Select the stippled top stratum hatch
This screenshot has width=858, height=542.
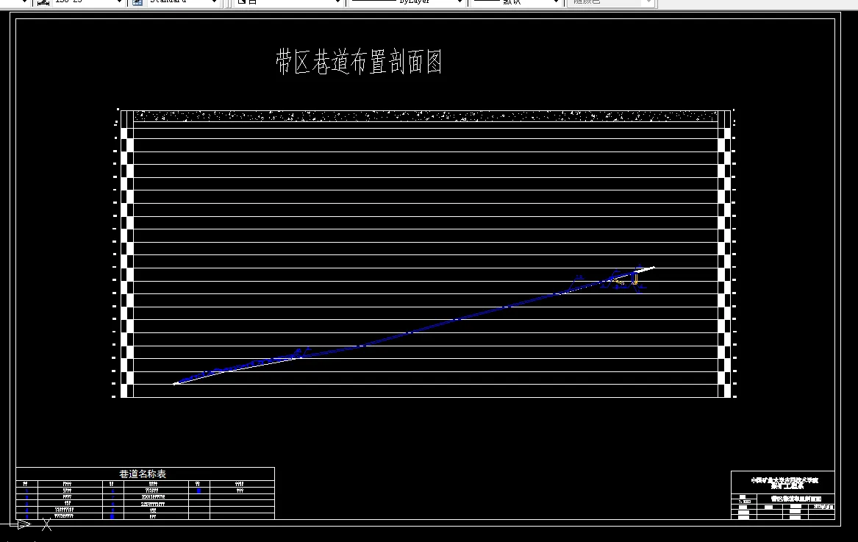click(426, 116)
